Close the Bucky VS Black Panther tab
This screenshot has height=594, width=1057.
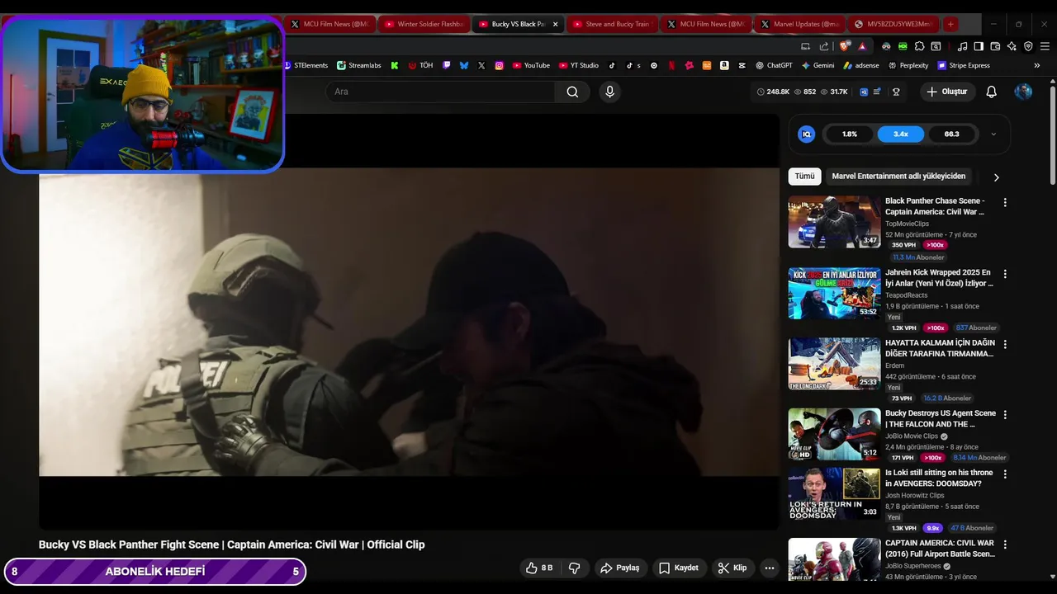(555, 24)
